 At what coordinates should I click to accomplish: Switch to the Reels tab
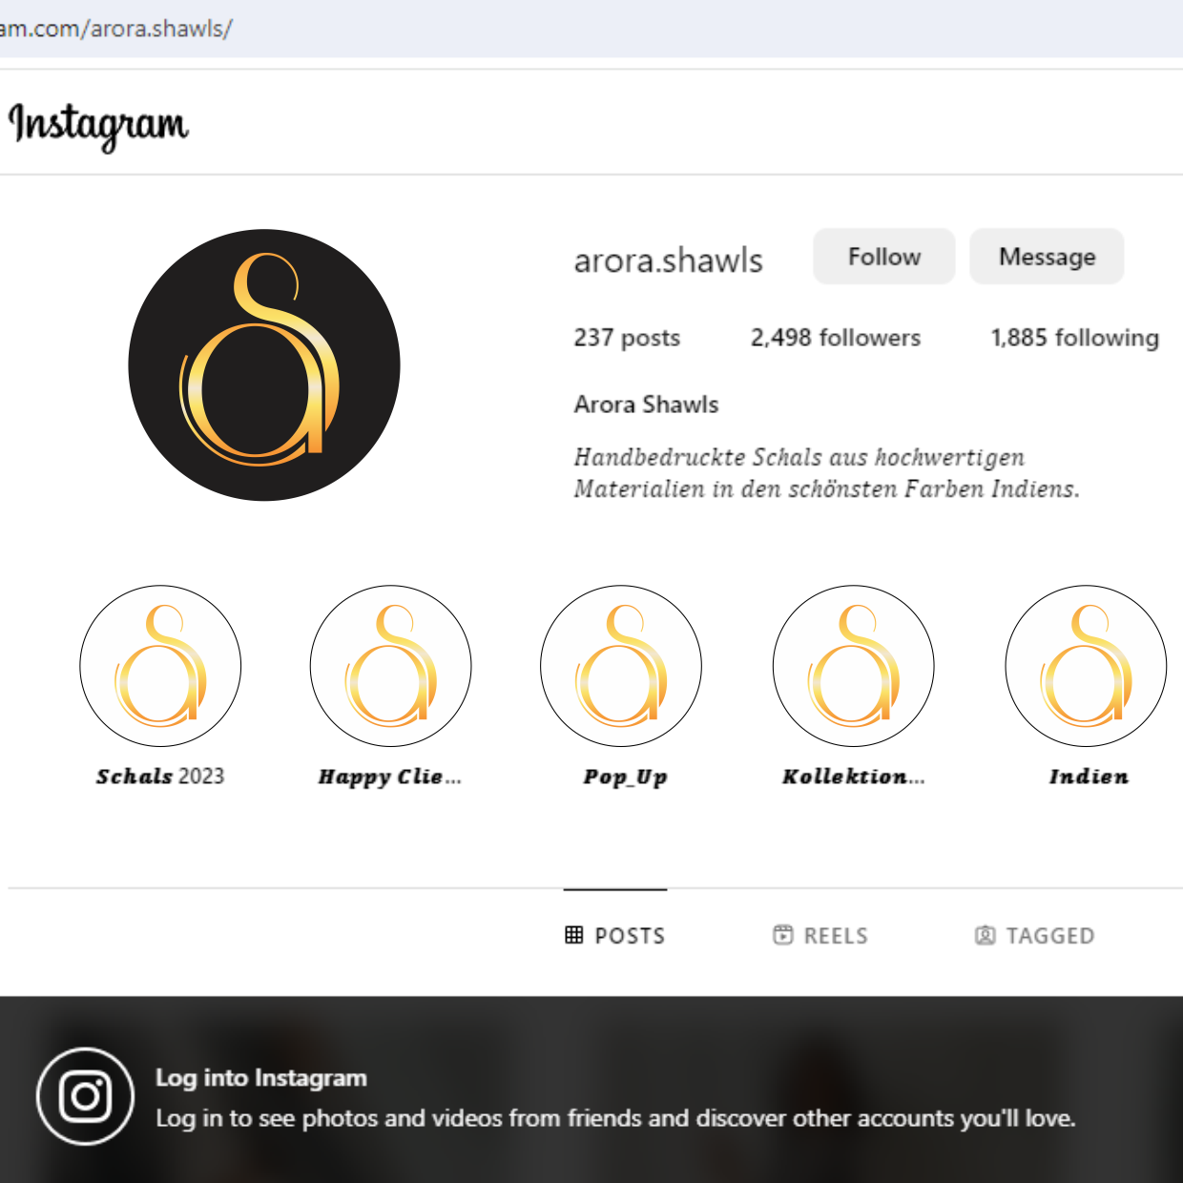click(x=820, y=936)
